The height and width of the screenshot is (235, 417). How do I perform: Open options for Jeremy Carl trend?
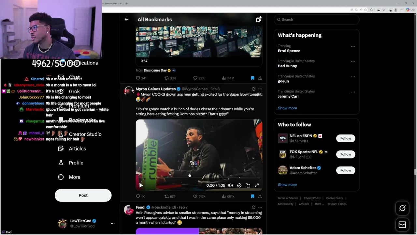click(353, 92)
